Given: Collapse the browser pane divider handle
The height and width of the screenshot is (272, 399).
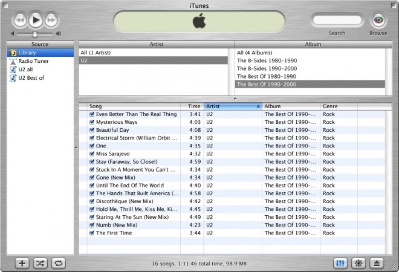Looking at the screenshot, I should 235,98.
